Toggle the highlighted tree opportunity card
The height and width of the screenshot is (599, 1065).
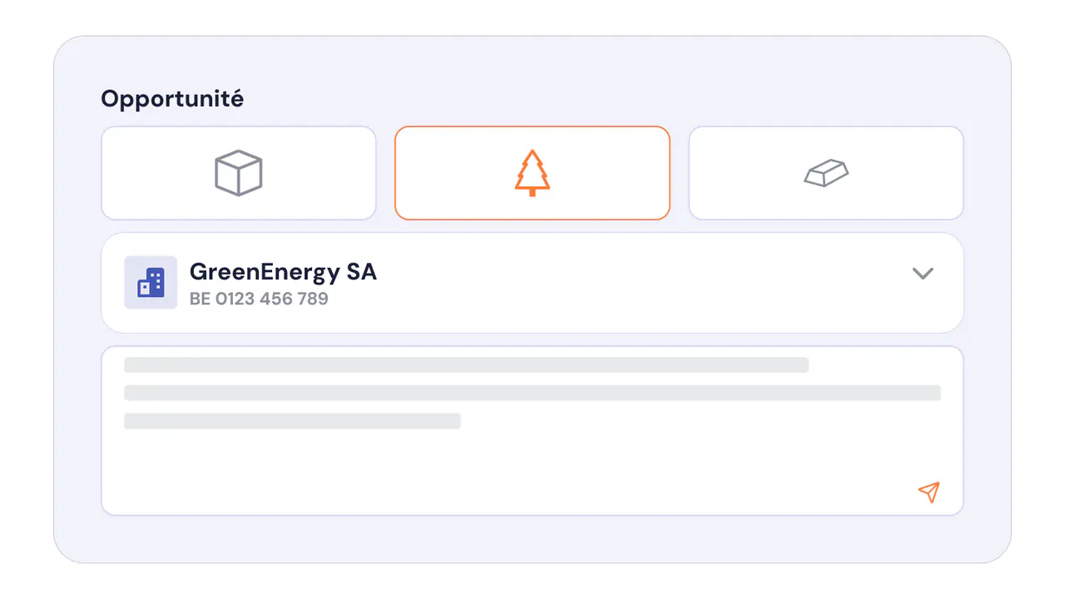click(532, 173)
